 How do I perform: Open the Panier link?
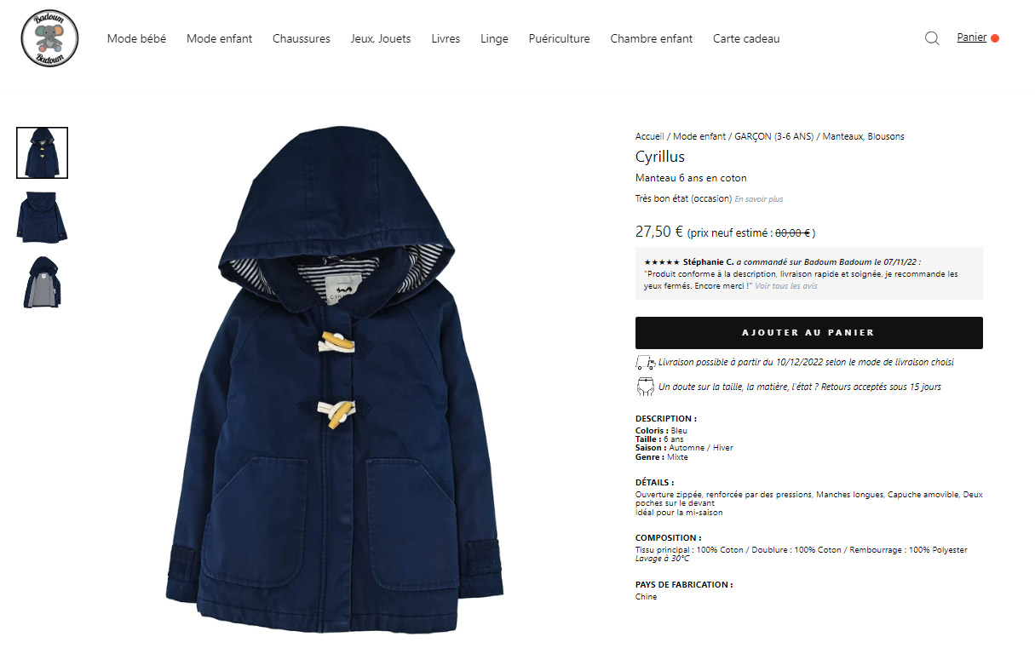click(x=971, y=37)
